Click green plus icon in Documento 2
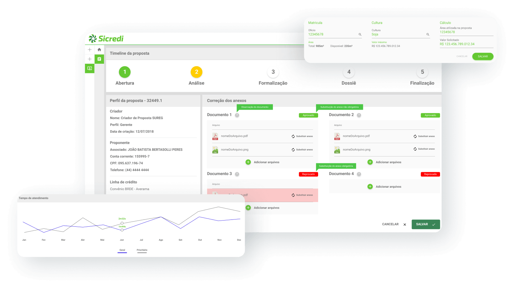Screen dimensions: 514x288 coord(370,162)
